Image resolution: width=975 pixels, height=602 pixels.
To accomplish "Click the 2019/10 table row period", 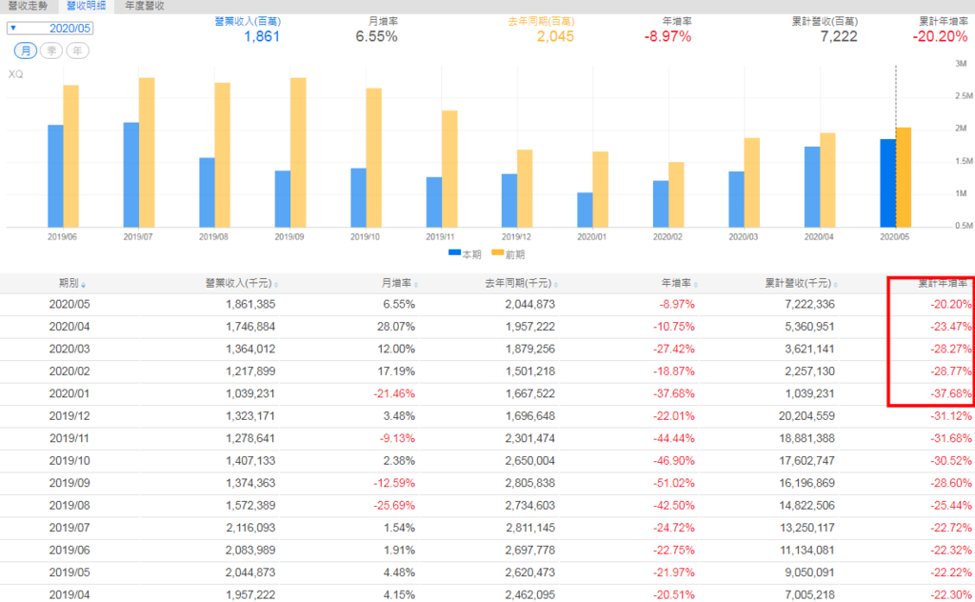I will (x=70, y=461).
